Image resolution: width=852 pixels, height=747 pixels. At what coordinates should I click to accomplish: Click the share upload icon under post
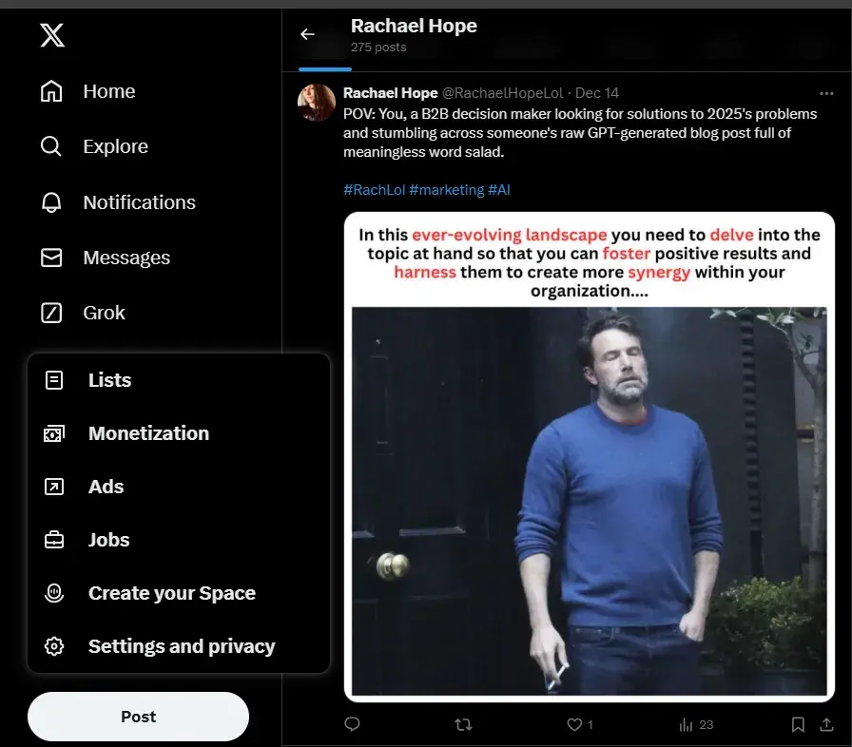point(825,724)
